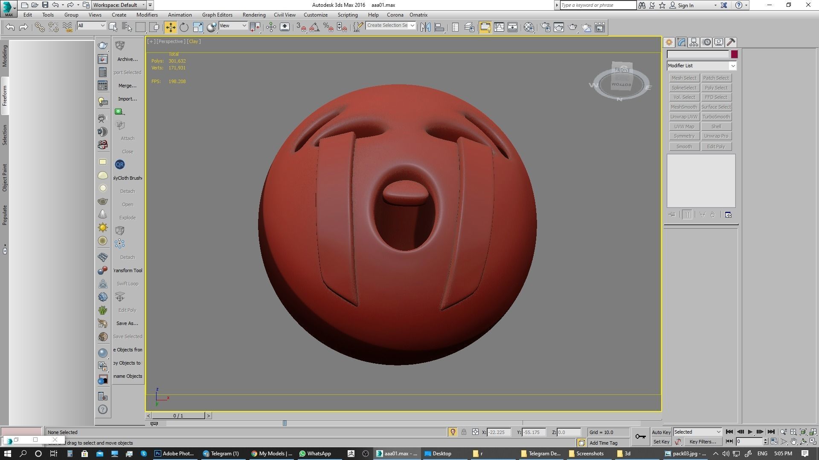Open the Sign In dropdown arrow
The width and height of the screenshot is (819, 460).
click(x=715, y=6)
